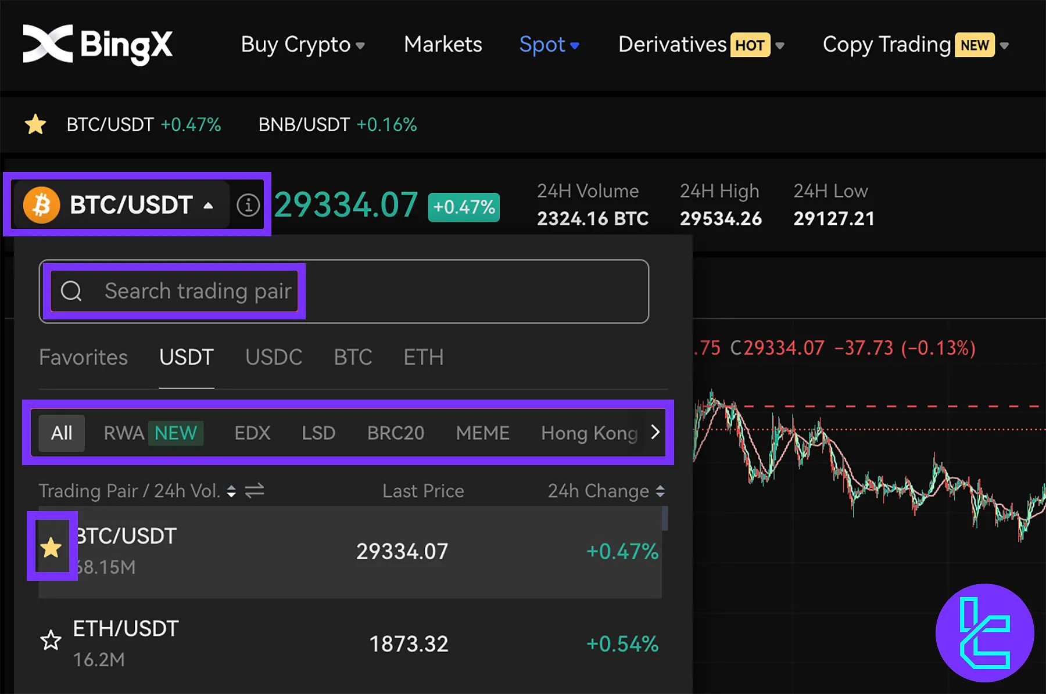Open the Markets page
The width and height of the screenshot is (1046, 694).
tap(443, 45)
